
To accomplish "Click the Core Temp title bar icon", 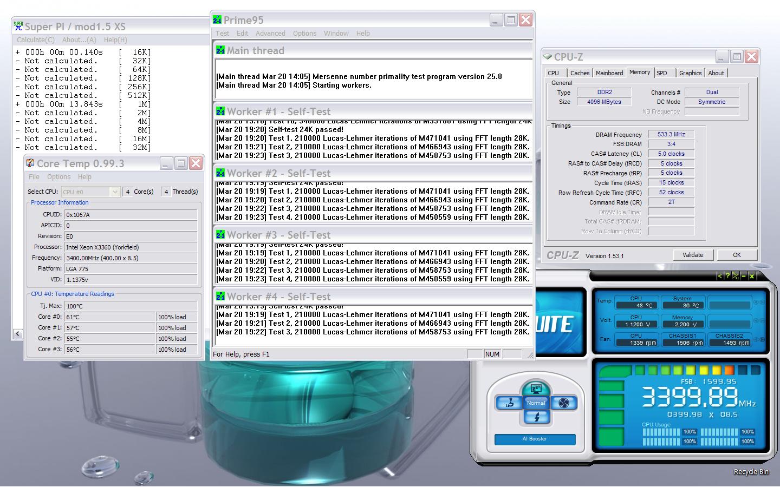I will 31,163.
